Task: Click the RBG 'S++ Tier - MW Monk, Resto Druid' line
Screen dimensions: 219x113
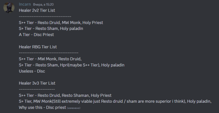Action: pos(50,59)
